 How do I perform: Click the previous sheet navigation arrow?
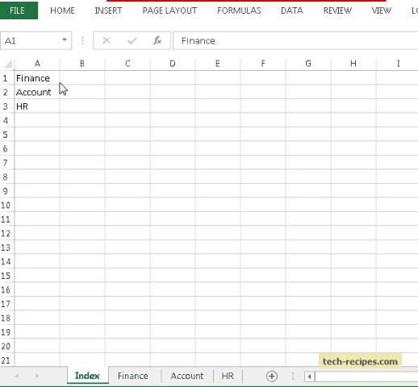tap(17, 376)
